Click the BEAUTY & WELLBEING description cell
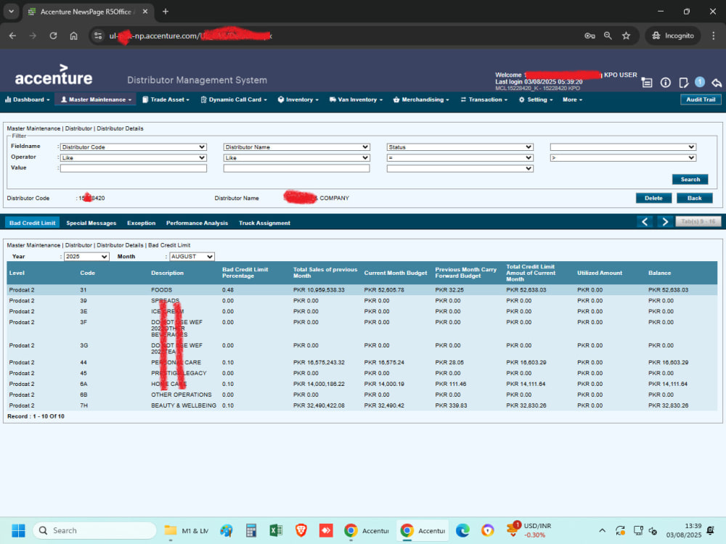 click(184, 405)
